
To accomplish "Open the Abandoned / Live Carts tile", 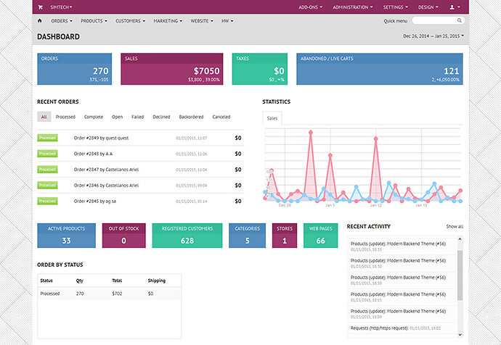I will (379, 69).
